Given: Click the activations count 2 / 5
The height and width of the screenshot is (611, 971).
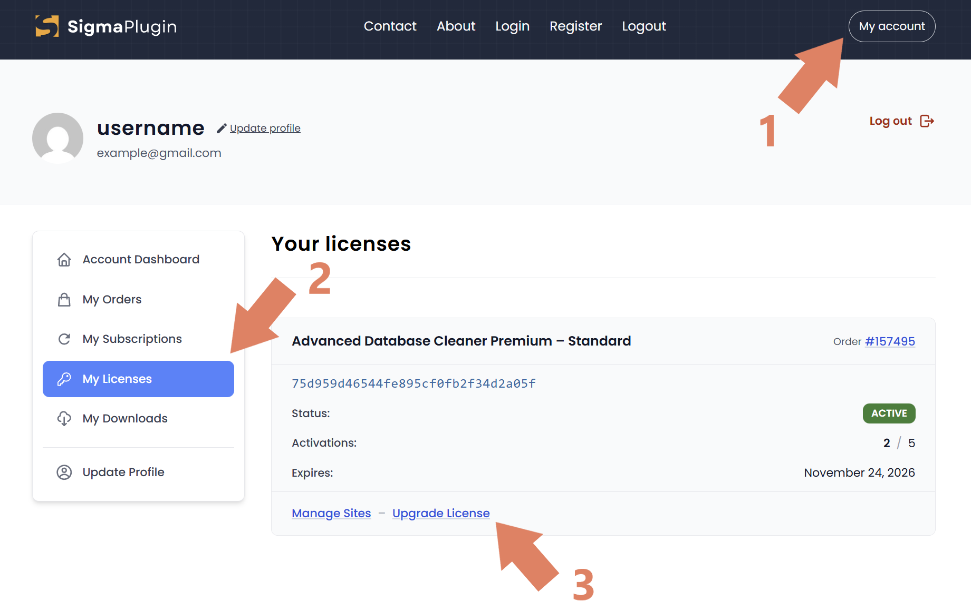Looking at the screenshot, I should pyautogui.click(x=899, y=444).
